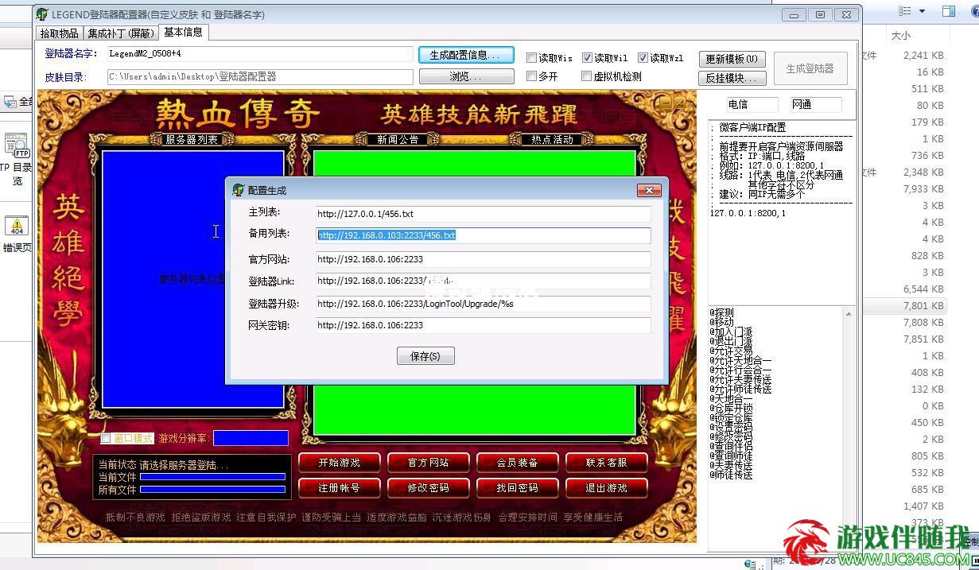Open Explorer's view options dropdown arrow
979x570 pixels.
click(923, 11)
